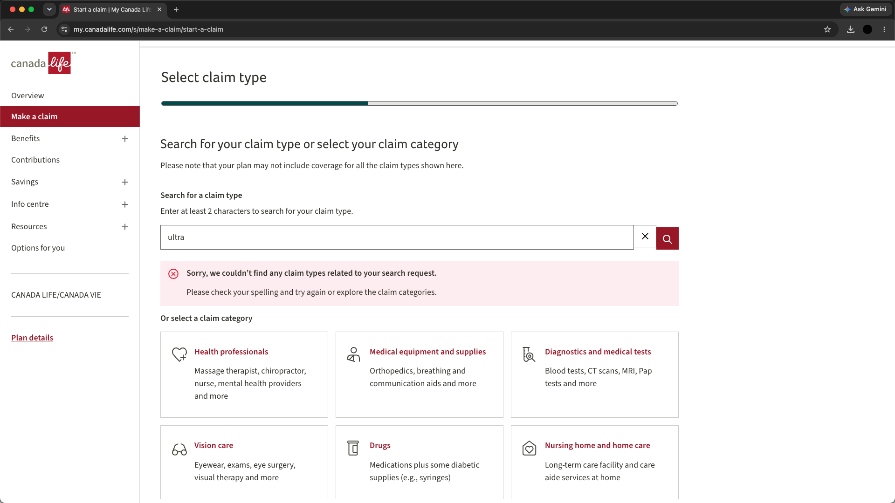The image size is (895, 503).
Task: Click the Drugs bottle icon
Action: pyautogui.click(x=353, y=448)
